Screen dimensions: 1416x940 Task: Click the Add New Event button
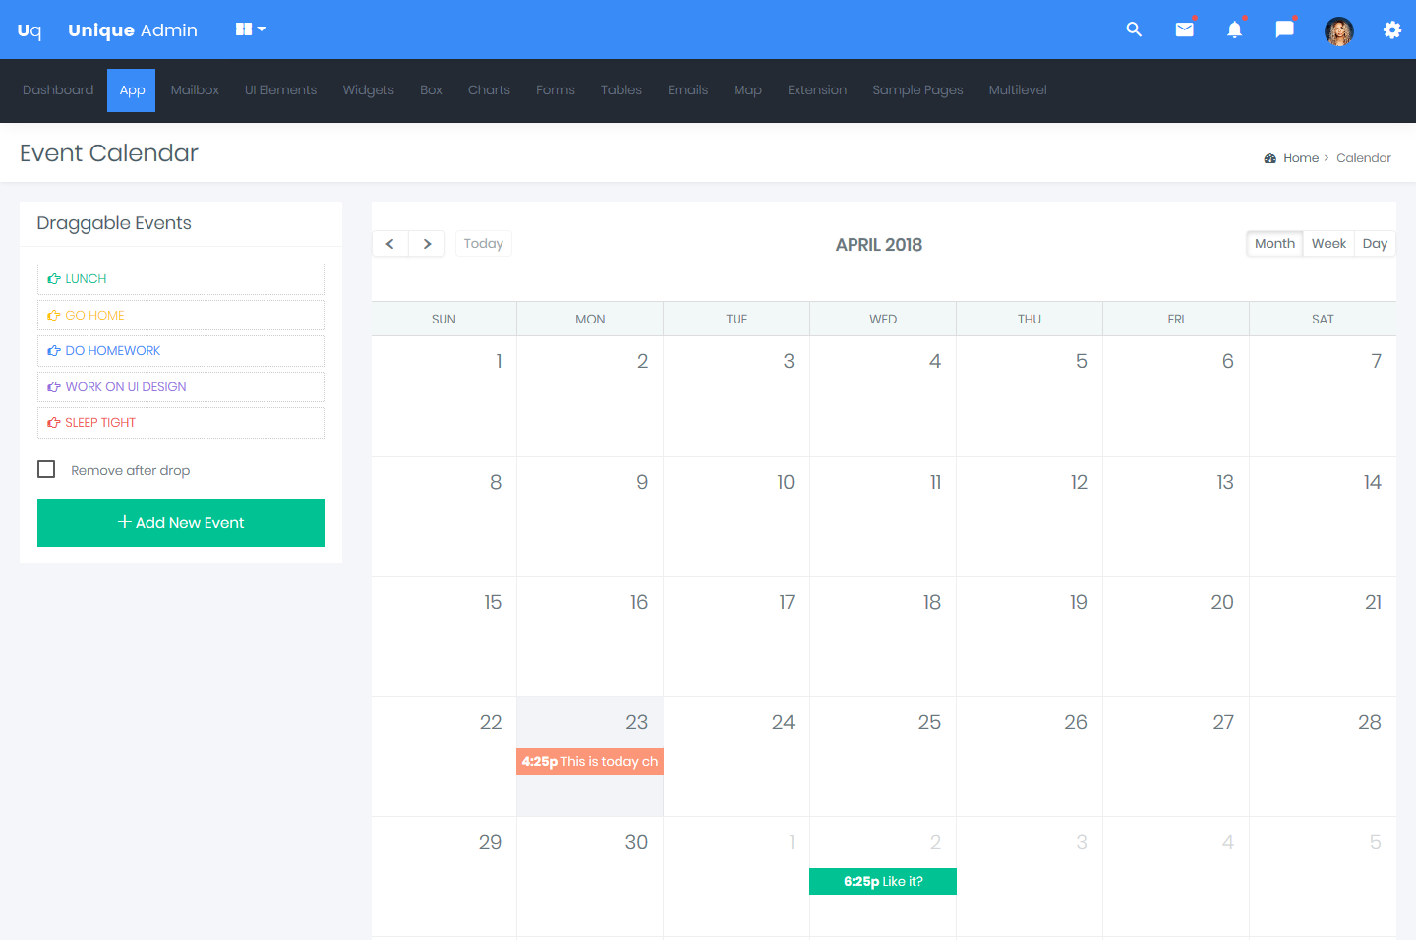tap(180, 522)
